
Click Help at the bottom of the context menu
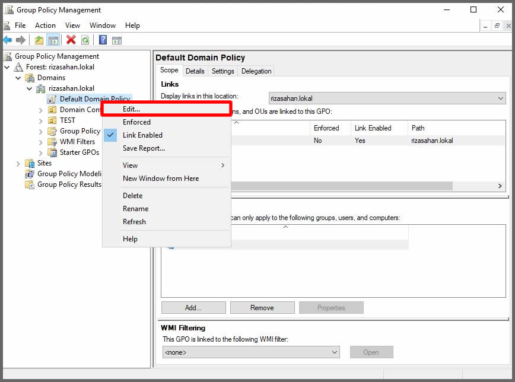coord(167,239)
